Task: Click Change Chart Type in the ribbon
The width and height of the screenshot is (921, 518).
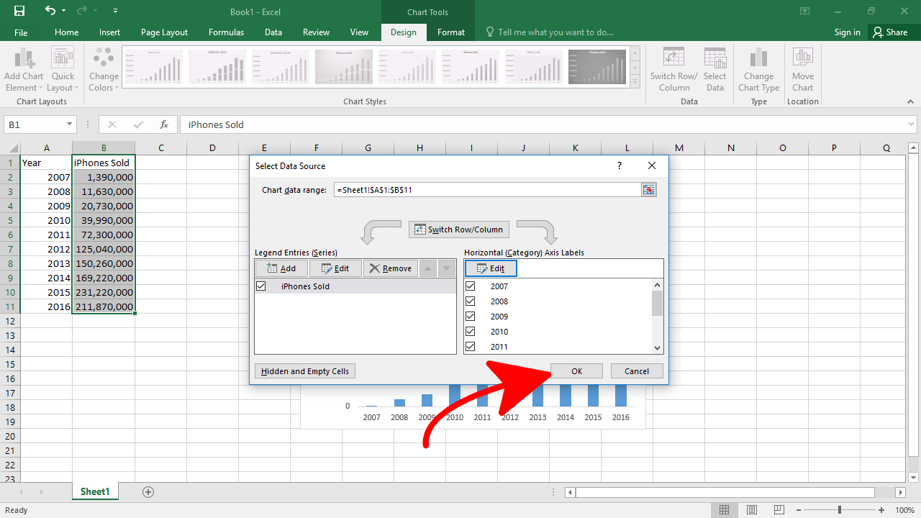Action: click(758, 70)
